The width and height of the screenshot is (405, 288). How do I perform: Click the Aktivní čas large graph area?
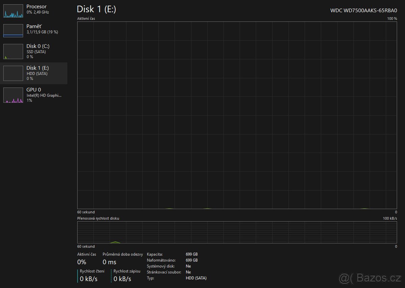[237, 115]
